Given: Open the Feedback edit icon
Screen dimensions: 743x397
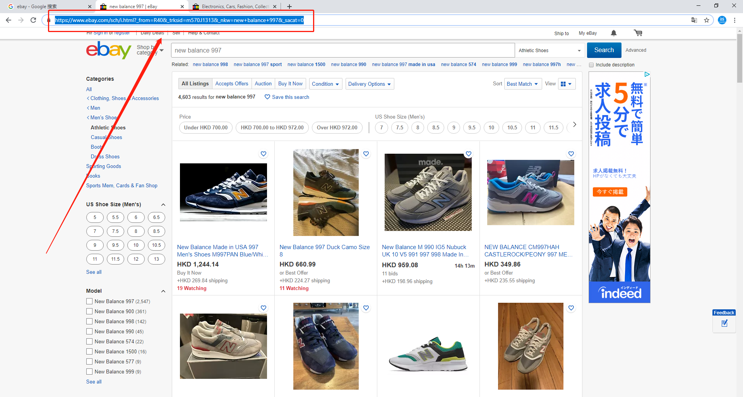Looking at the screenshot, I should pos(724,323).
